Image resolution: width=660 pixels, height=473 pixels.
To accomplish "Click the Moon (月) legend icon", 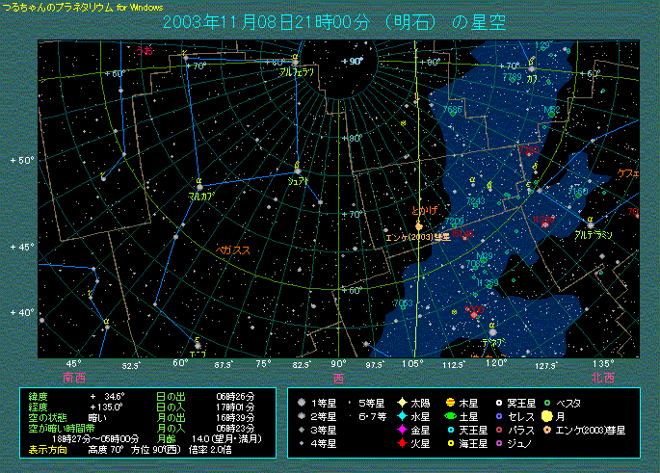I will (546, 416).
